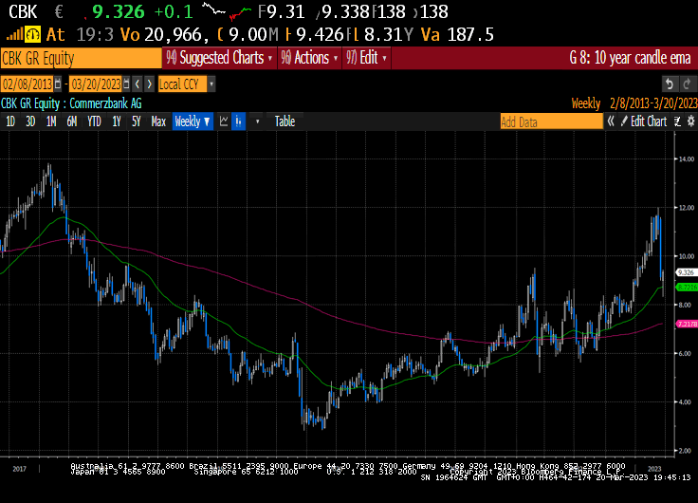Select the 1Y range tab
This screenshot has height=503, width=698.
(x=117, y=121)
